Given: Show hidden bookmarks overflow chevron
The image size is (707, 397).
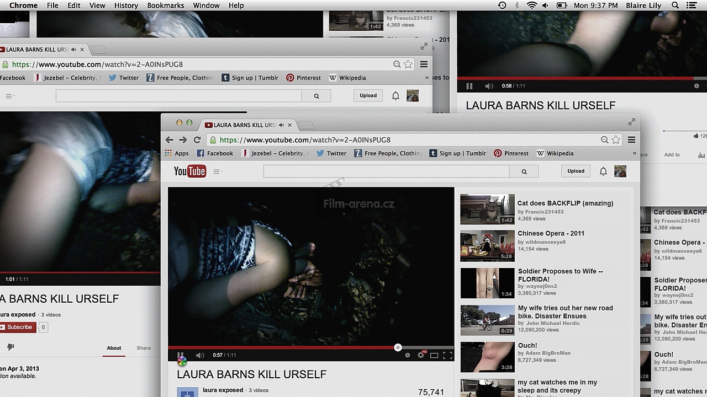Looking at the screenshot, I should click(634, 154).
